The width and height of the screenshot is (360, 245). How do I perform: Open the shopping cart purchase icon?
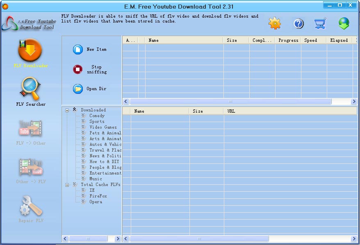pos(320,23)
